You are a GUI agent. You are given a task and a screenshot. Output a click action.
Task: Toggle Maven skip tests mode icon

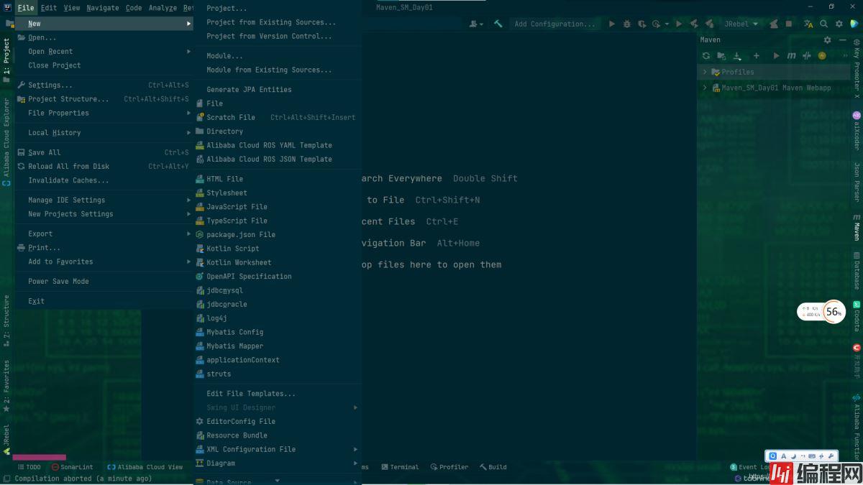822,55
